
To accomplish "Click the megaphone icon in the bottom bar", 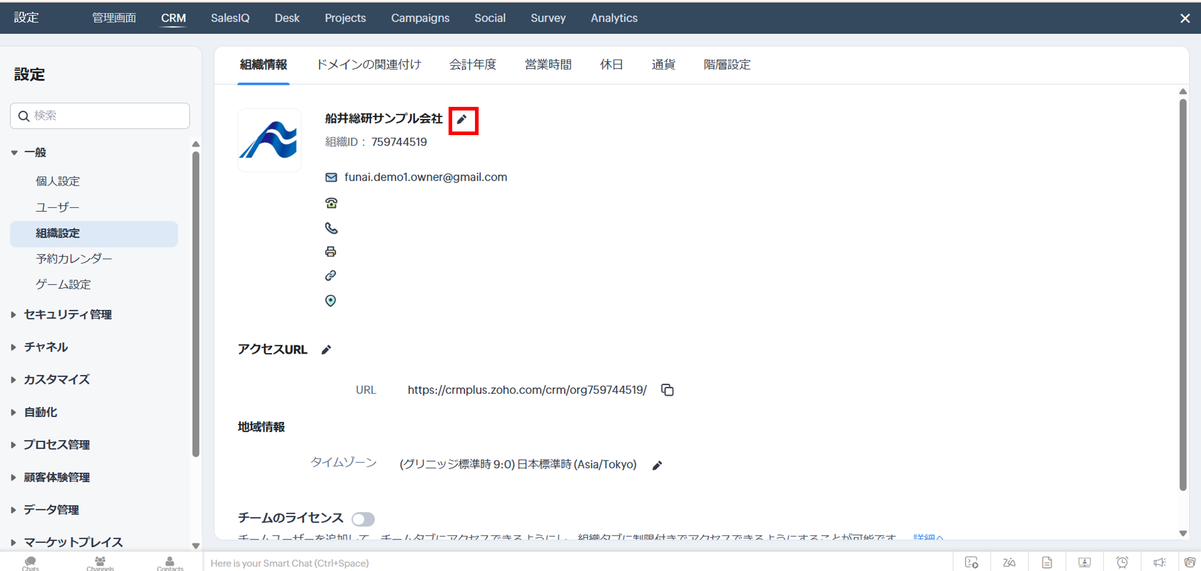I will click(x=1159, y=563).
